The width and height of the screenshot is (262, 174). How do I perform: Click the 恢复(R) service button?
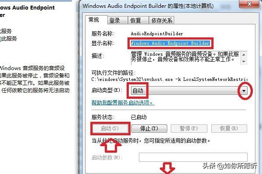(x=229, y=129)
